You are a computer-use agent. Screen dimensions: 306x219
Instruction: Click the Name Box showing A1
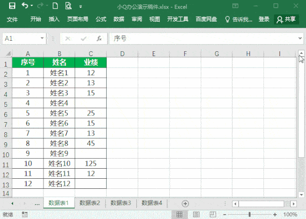tap(22, 38)
